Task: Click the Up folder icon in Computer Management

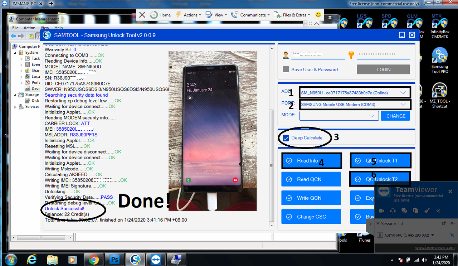Action: click(x=31, y=36)
